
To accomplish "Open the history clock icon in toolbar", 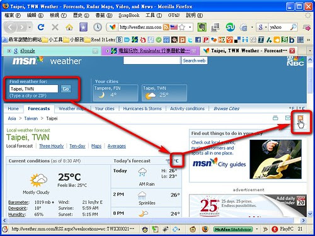I will pyautogui.click(x=98, y=27).
